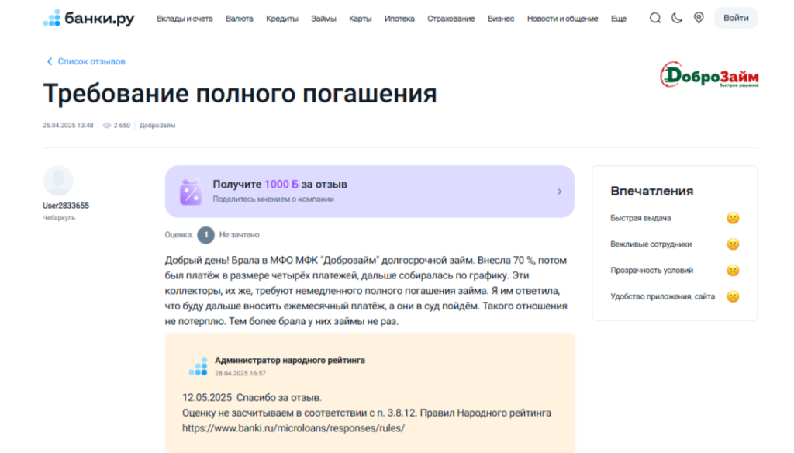Click the Требование полного погашения title
Viewport: 794px width, 453px height.
(240, 93)
